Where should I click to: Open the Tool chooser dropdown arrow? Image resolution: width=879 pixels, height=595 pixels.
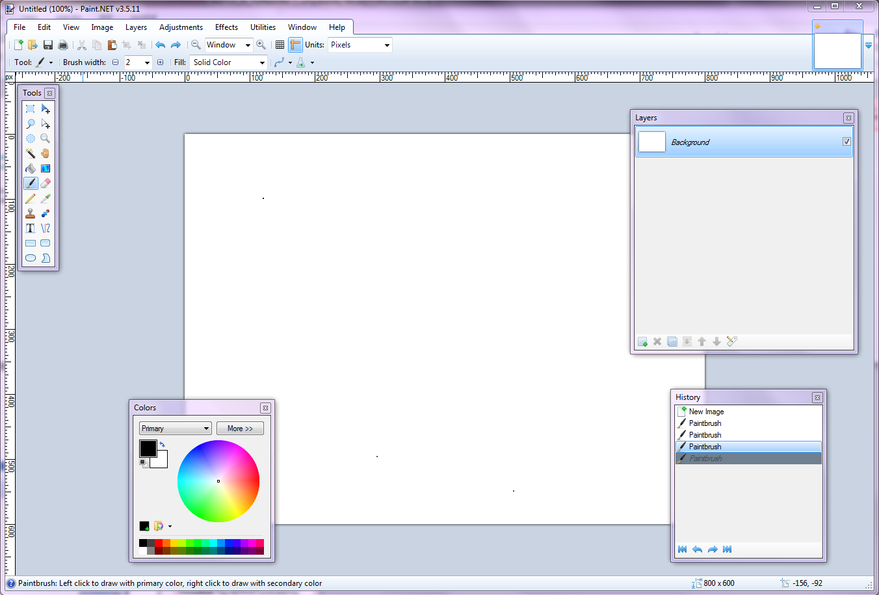click(51, 62)
